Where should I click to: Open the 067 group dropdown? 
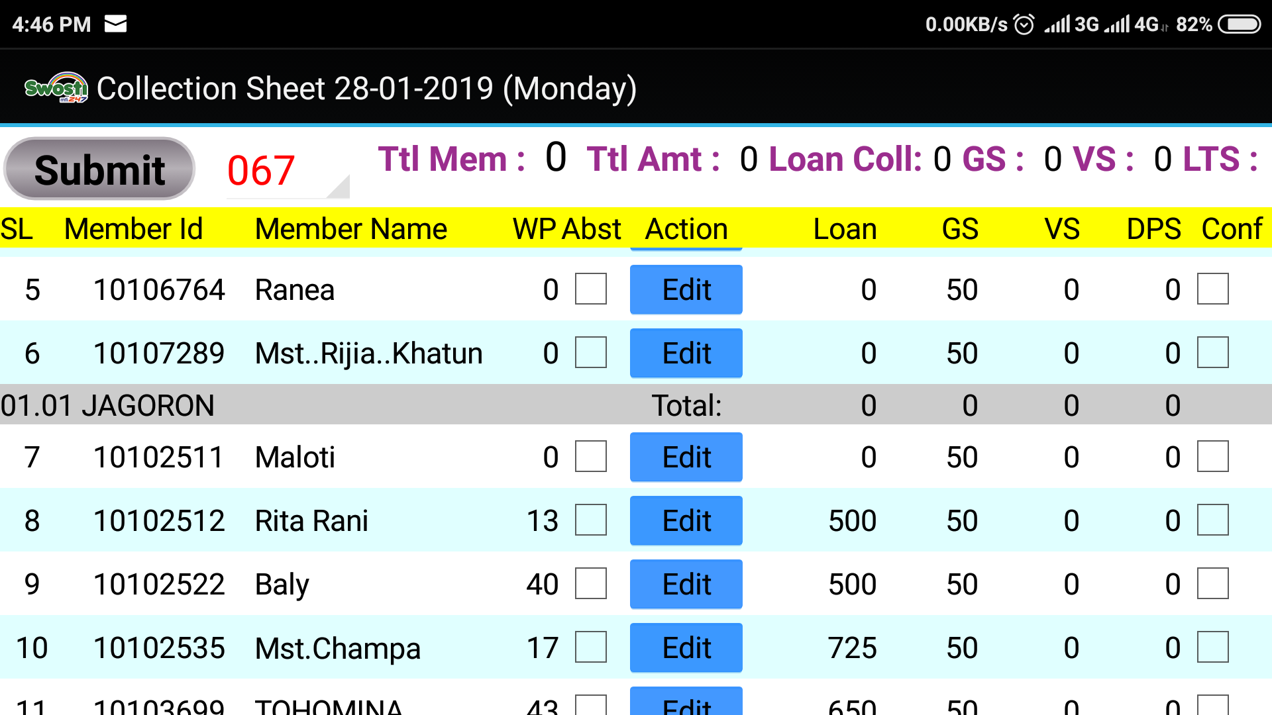click(288, 170)
